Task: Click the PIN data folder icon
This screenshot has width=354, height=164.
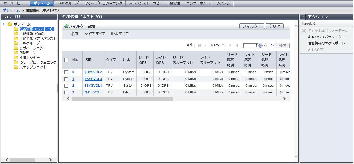Action: [x=16, y=53]
